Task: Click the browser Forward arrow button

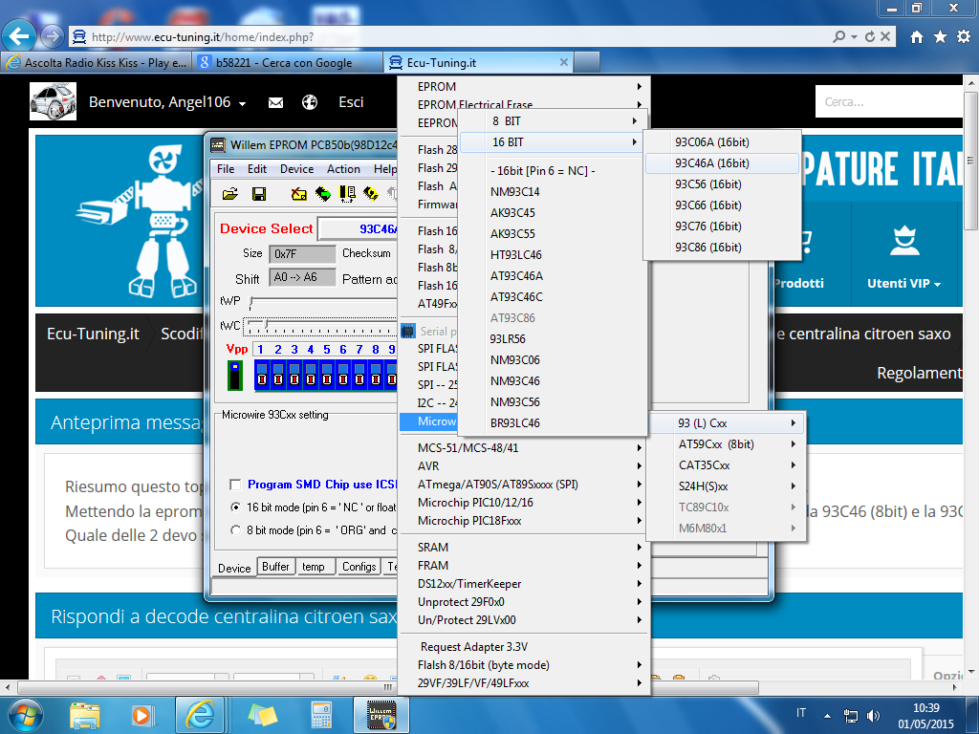Action: (x=52, y=36)
